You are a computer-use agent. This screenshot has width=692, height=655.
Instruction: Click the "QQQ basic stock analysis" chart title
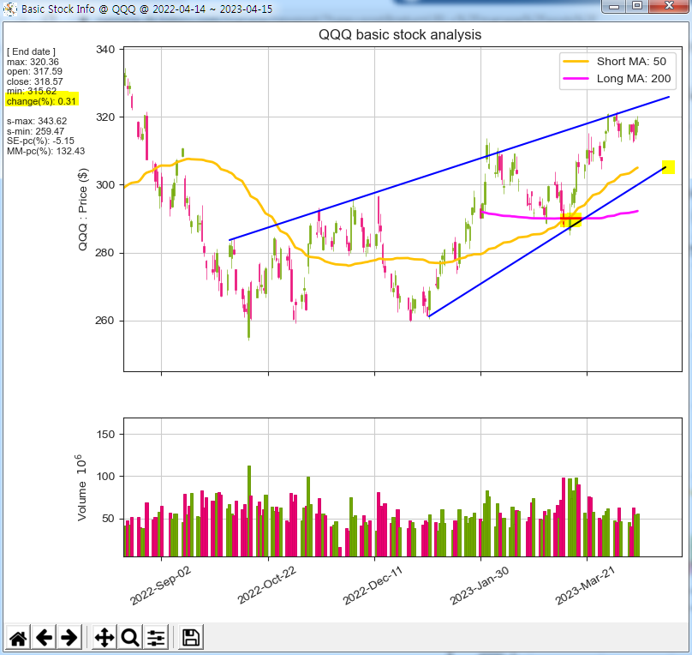[400, 34]
